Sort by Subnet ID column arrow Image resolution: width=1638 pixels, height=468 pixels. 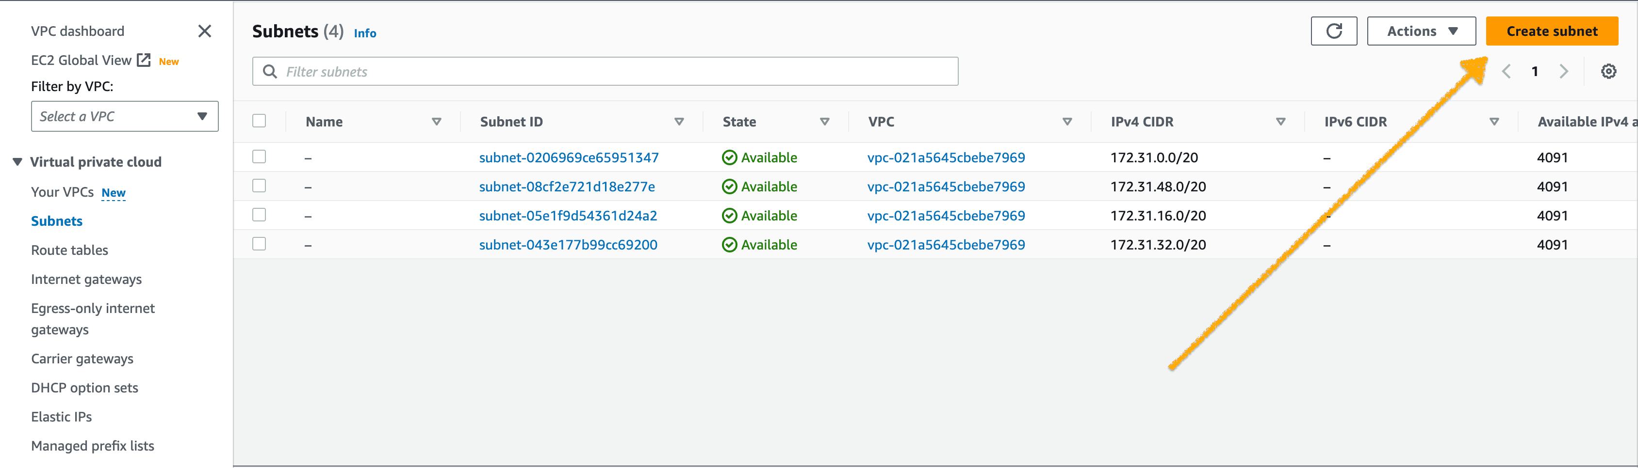[678, 121]
